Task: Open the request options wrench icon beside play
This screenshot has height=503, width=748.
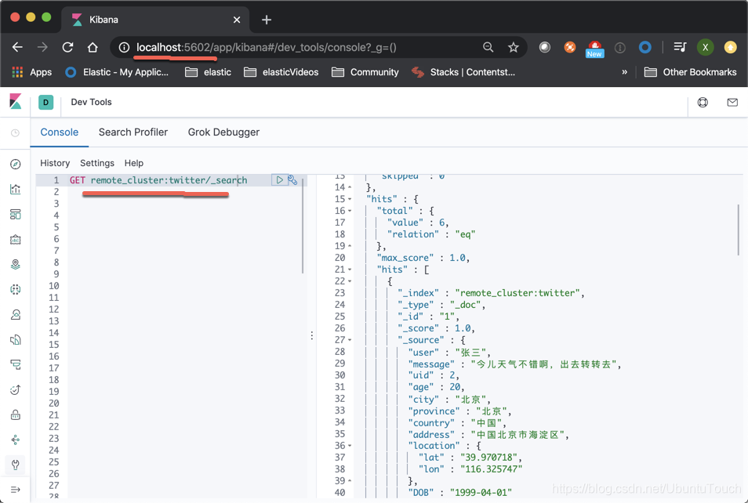Action: tap(292, 179)
